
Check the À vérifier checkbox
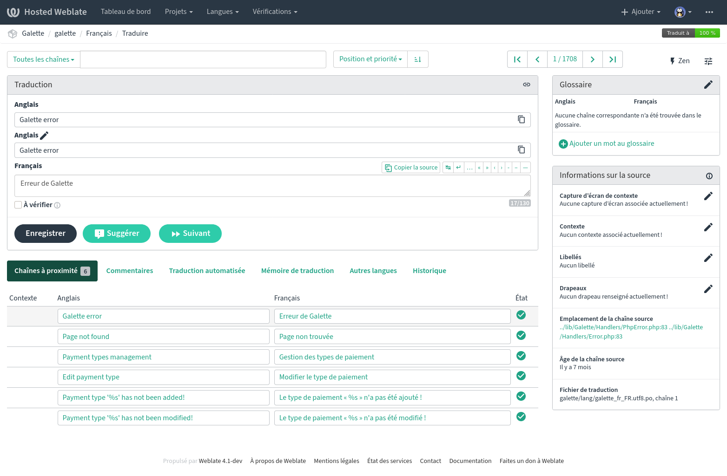click(x=18, y=205)
